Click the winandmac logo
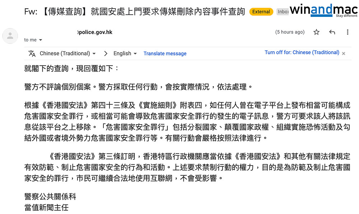The height and width of the screenshot is (214, 359). pyautogui.click(x=324, y=10)
